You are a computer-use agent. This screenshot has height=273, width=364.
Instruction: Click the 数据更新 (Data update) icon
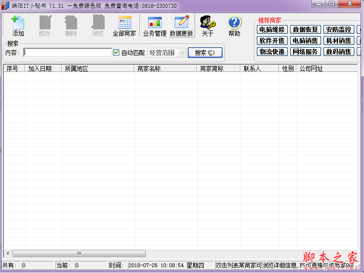coord(181,26)
